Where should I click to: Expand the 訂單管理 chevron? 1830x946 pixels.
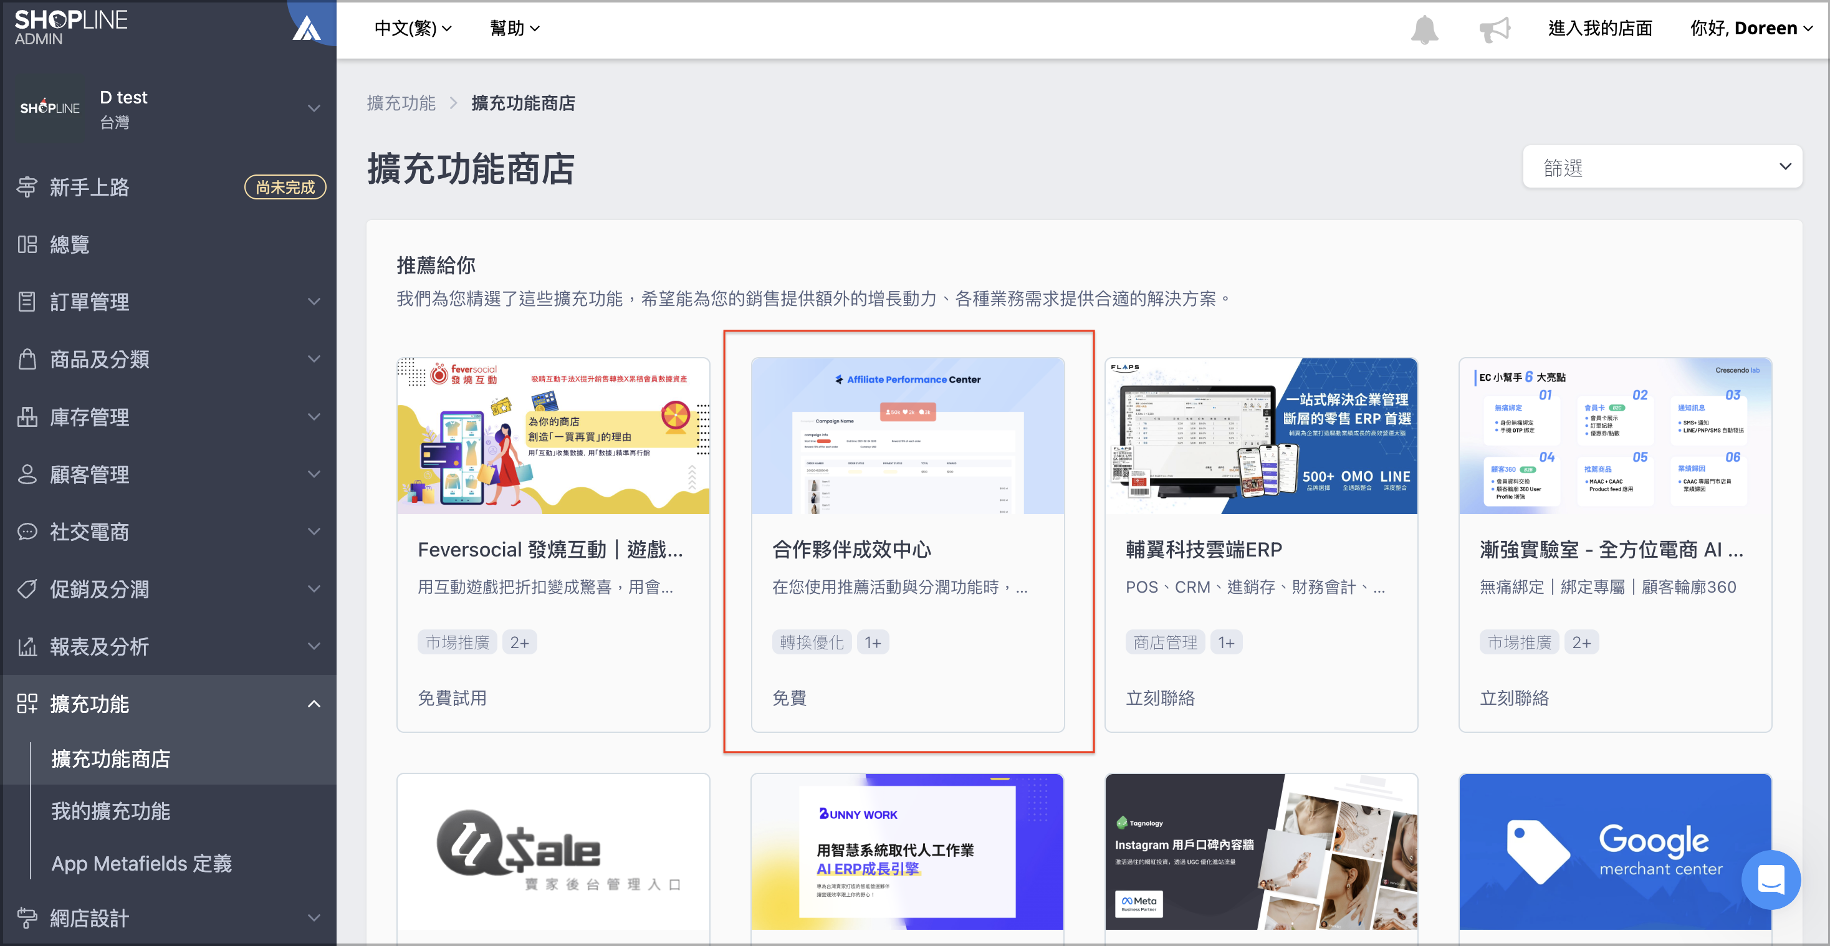click(314, 302)
